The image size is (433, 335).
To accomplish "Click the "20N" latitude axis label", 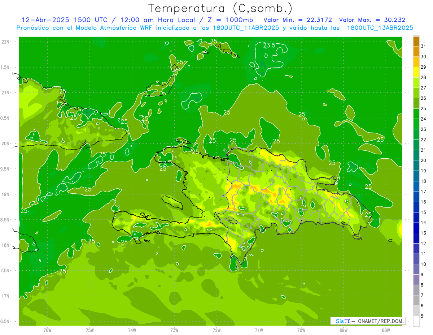I will [5, 143].
